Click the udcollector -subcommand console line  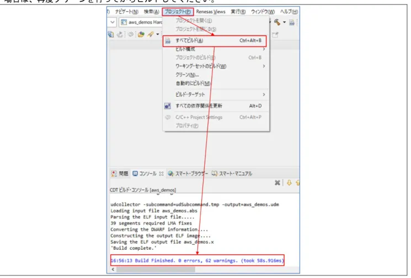pyautogui.click(x=195, y=204)
